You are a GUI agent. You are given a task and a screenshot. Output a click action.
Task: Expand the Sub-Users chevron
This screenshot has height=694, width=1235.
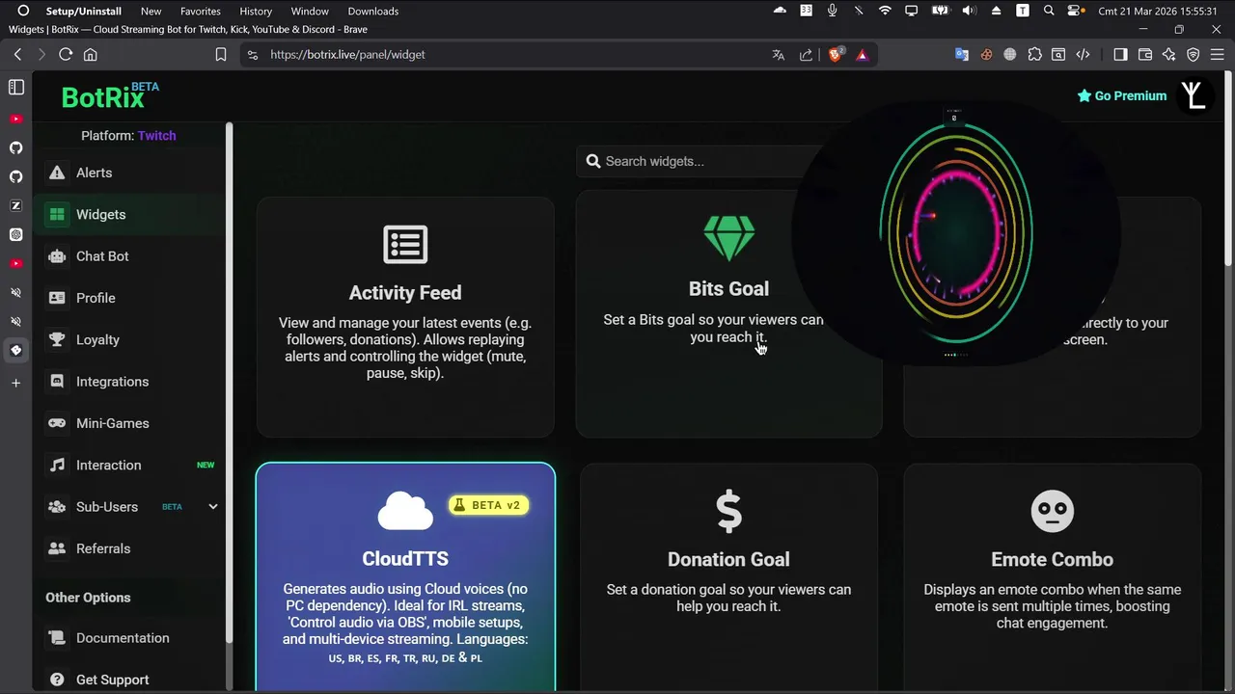(x=212, y=507)
